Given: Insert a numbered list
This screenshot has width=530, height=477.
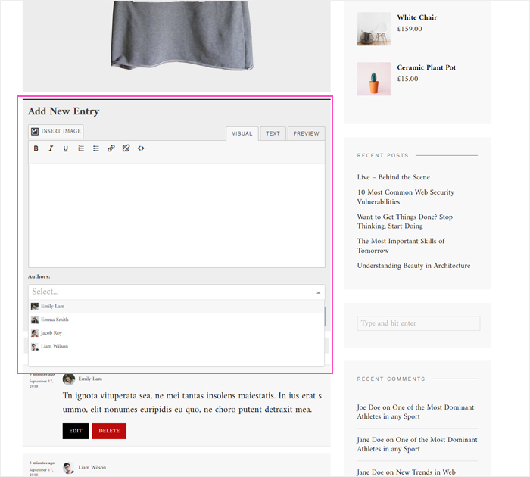Looking at the screenshot, I should pyautogui.click(x=81, y=148).
